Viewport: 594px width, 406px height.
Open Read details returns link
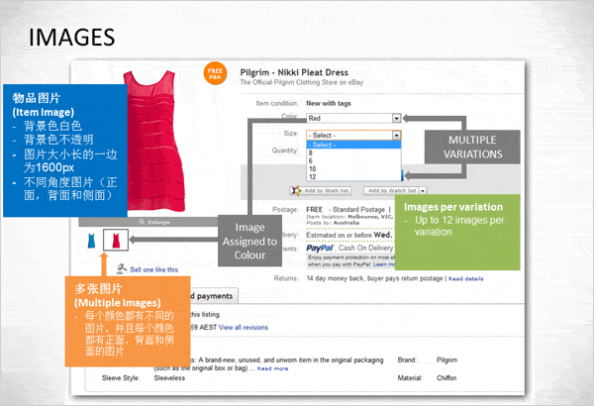[x=466, y=279]
